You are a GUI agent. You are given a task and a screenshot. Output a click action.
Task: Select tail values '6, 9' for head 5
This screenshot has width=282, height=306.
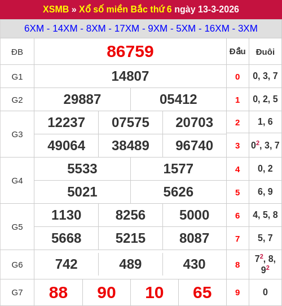tap(265, 191)
